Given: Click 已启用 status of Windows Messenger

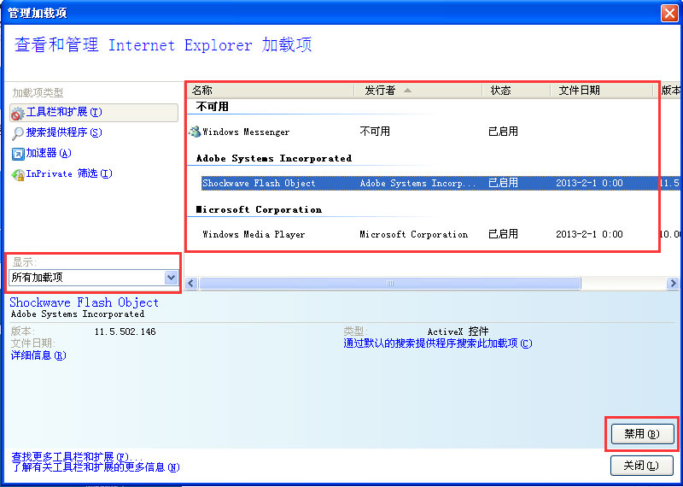Looking at the screenshot, I should (503, 132).
